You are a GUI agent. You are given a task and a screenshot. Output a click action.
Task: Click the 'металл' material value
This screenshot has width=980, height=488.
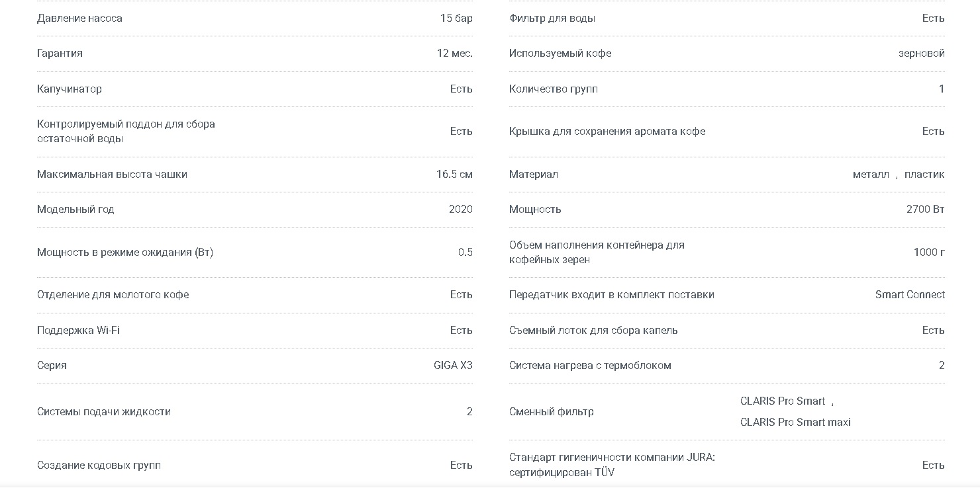pyautogui.click(x=871, y=175)
